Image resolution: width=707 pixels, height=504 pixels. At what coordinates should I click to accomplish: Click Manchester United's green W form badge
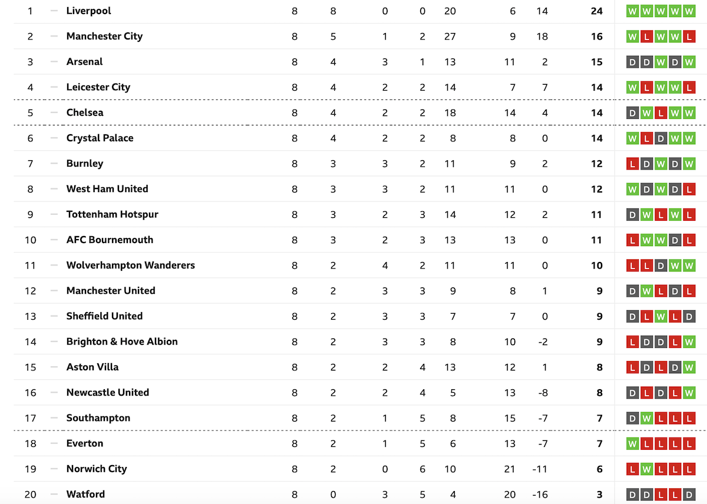click(x=647, y=291)
